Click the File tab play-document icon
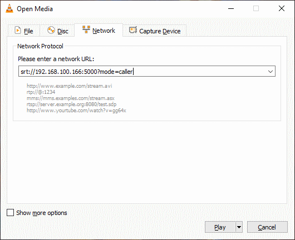Screen dimensions: 295x240 pyautogui.click(x=18, y=30)
